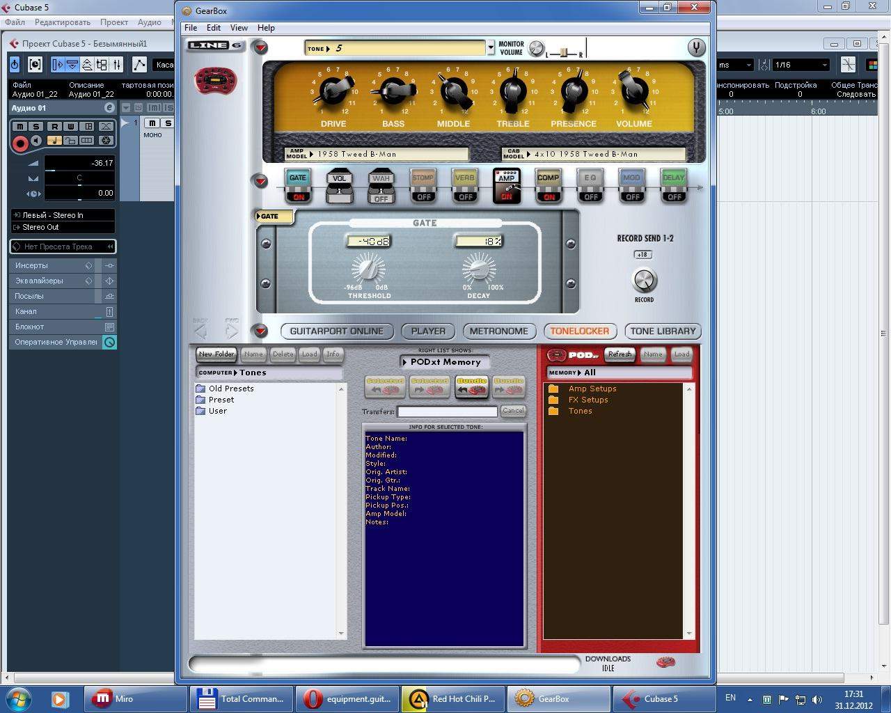Click the Refresh button

pos(619,354)
